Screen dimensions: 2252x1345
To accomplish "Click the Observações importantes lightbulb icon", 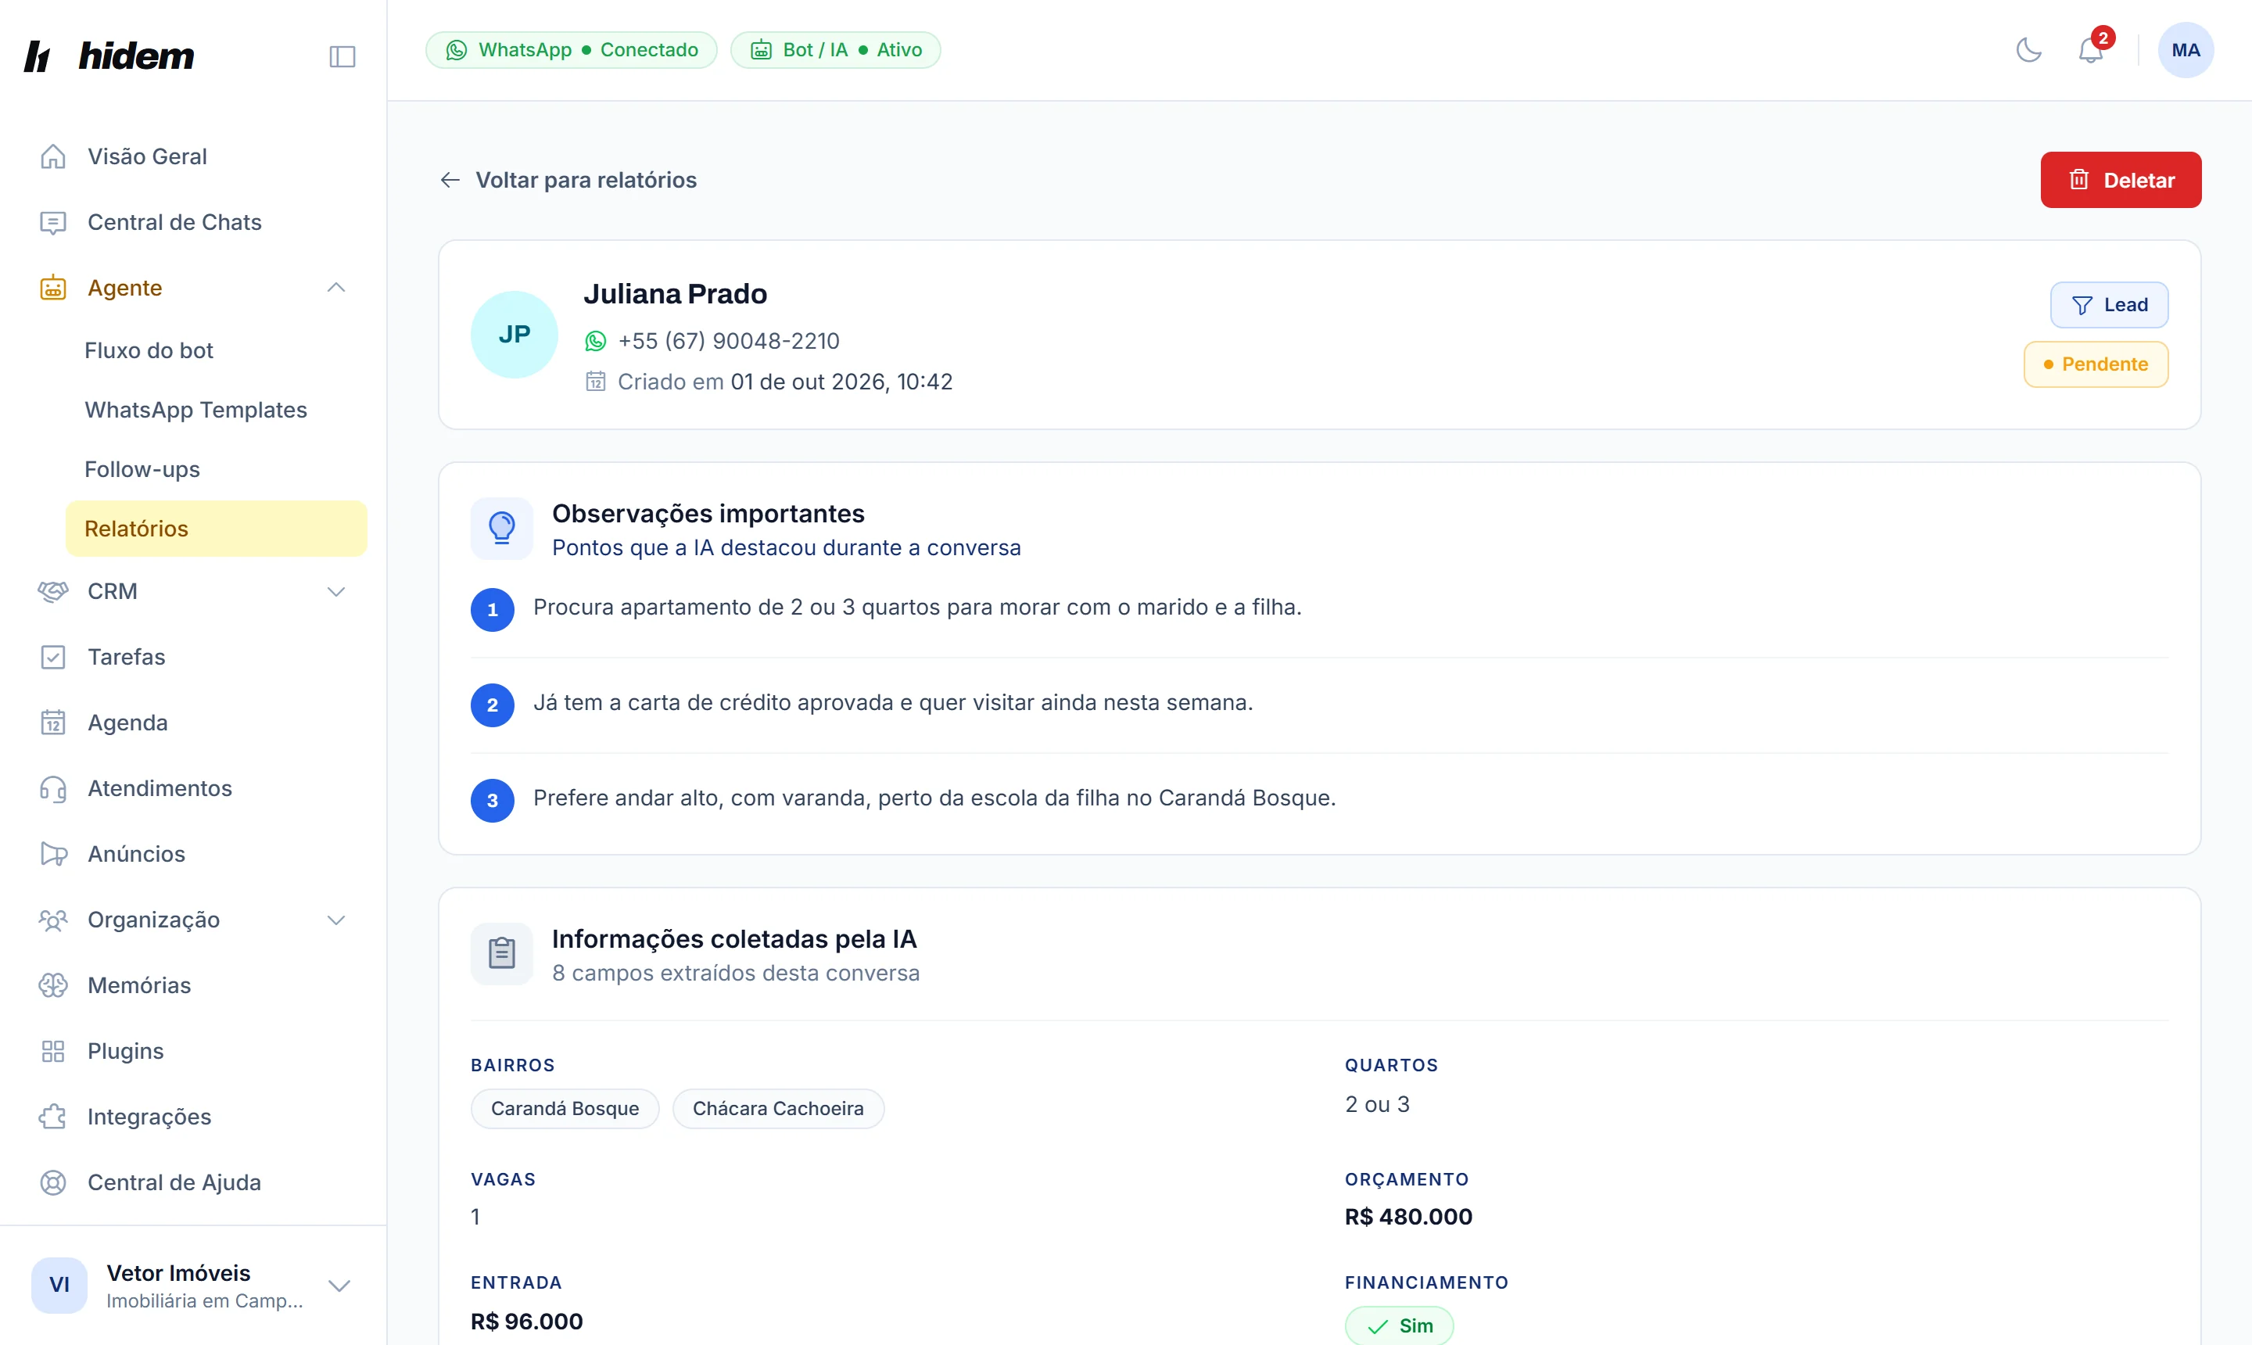I will [501, 529].
